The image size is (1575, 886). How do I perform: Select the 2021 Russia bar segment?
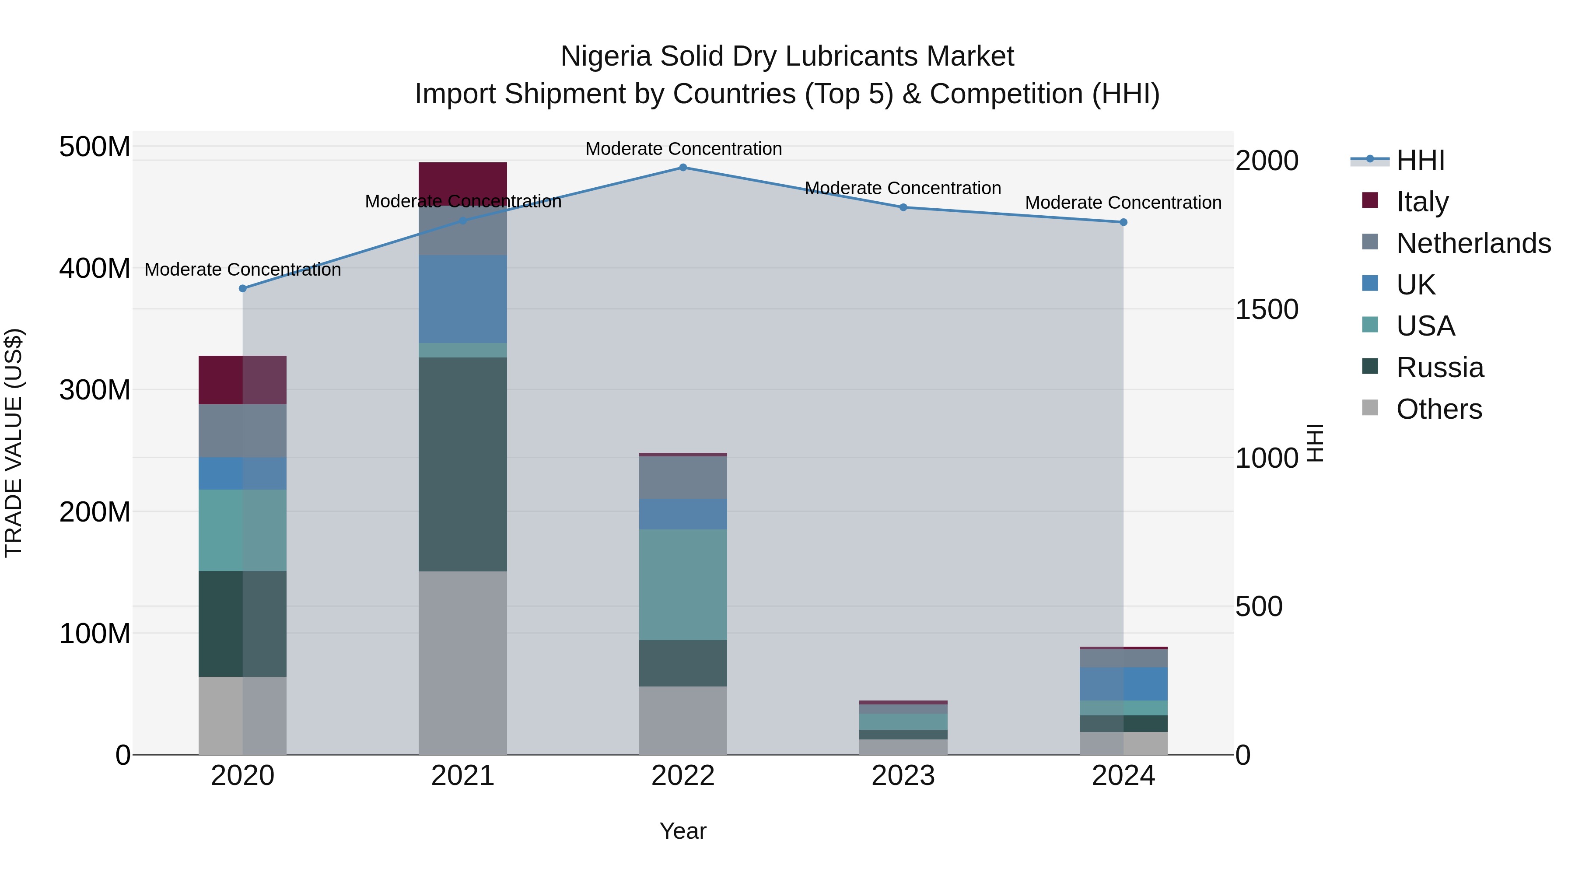pos(463,465)
